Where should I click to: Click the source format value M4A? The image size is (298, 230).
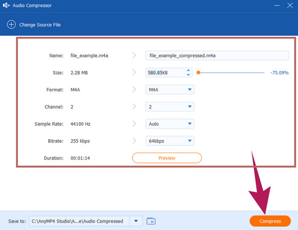pos(75,90)
